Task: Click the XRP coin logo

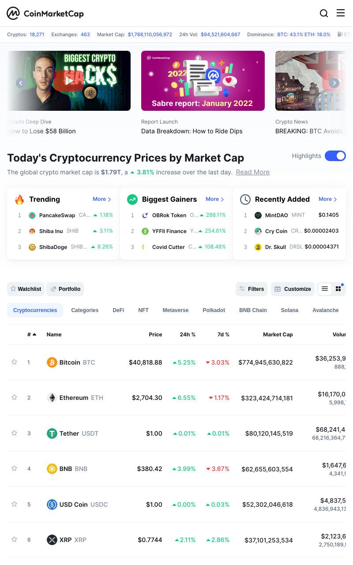Action: pyautogui.click(x=52, y=540)
